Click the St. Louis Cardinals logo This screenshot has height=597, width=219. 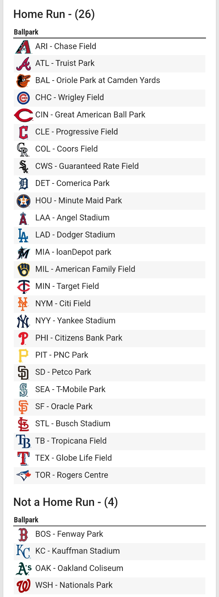23,424
